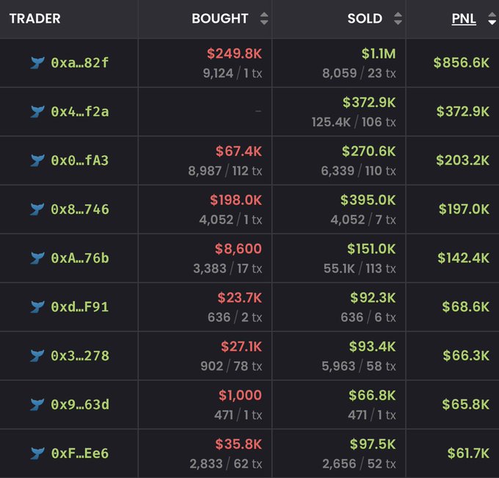Toggle PNL column sort arrows
This screenshot has width=499, height=478.
(492, 18)
